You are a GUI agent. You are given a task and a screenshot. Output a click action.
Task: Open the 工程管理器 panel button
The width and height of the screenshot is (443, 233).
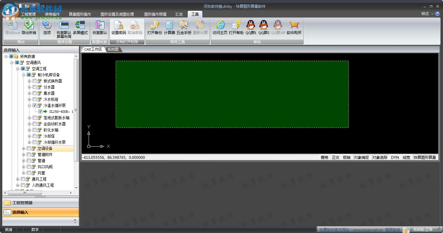(41, 203)
